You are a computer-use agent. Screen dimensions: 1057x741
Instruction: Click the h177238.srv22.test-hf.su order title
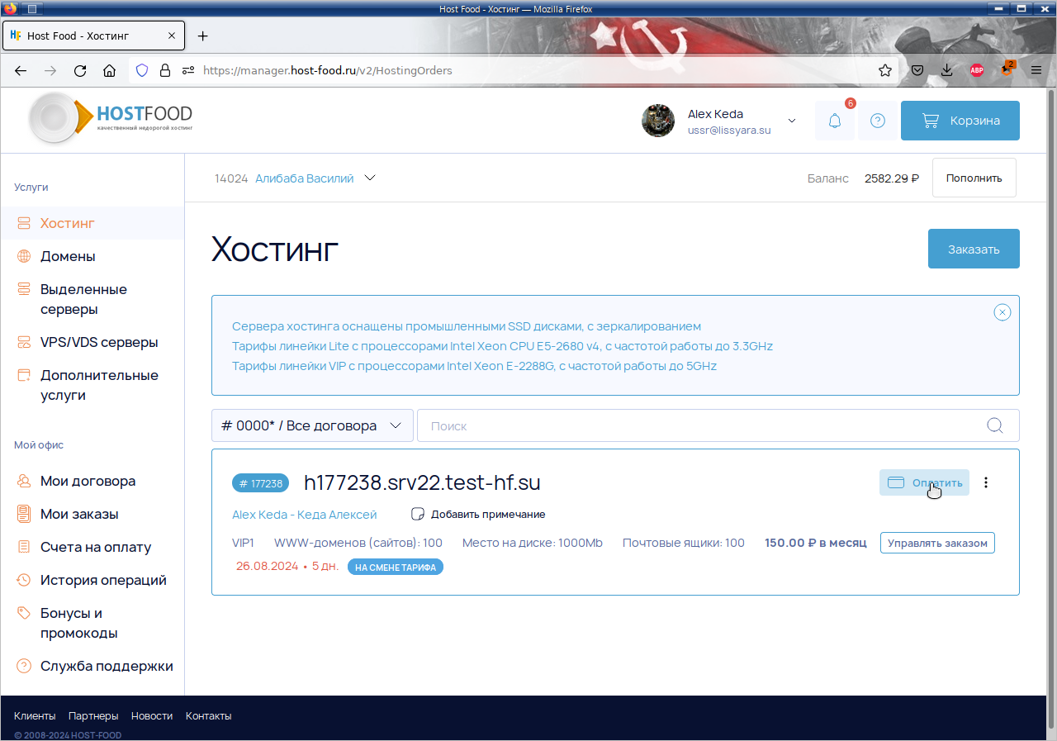pos(422,482)
